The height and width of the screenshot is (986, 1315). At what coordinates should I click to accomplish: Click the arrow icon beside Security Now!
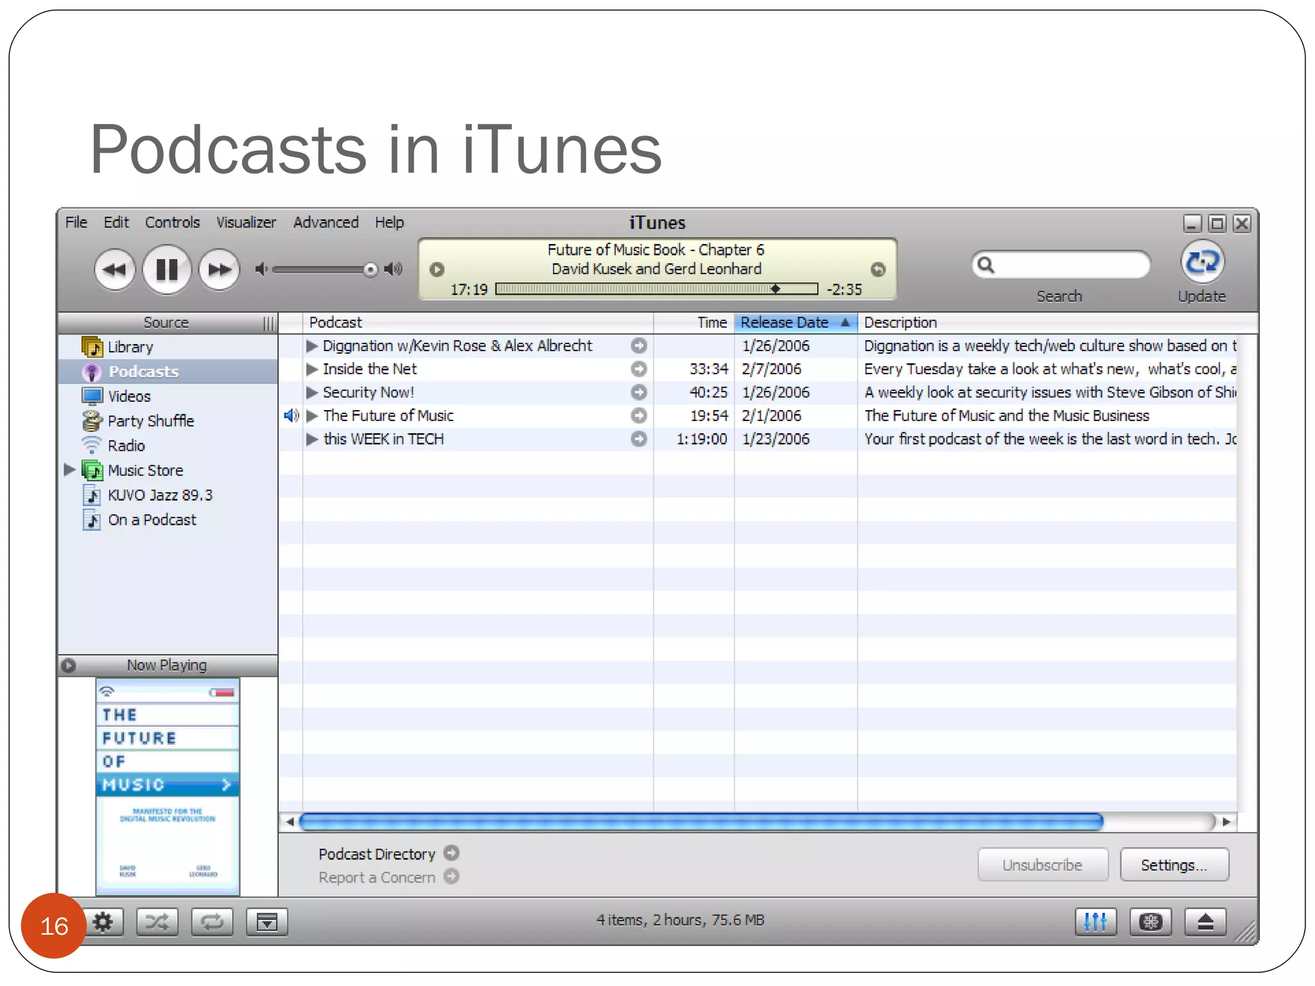click(639, 392)
